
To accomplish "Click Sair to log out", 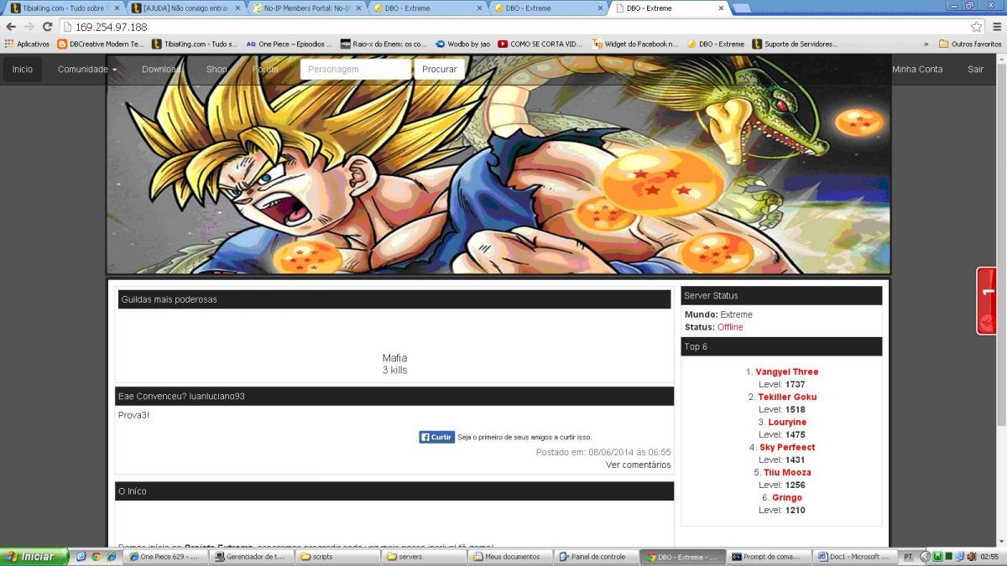I will coord(975,69).
